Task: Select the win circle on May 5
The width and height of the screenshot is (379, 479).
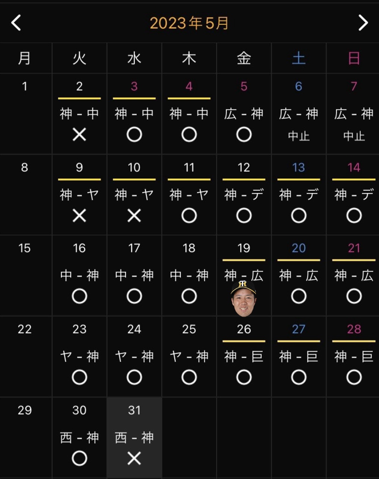Action: (244, 135)
